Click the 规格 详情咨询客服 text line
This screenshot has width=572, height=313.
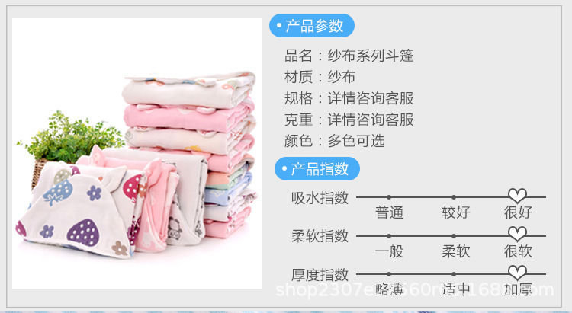(x=349, y=98)
